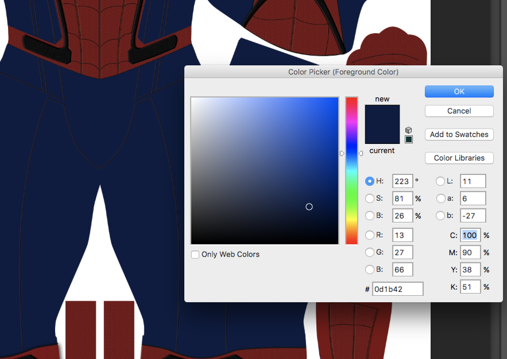This screenshot has width=507, height=359.
Task: Click the L value field showing 11
Action: coord(473,181)
